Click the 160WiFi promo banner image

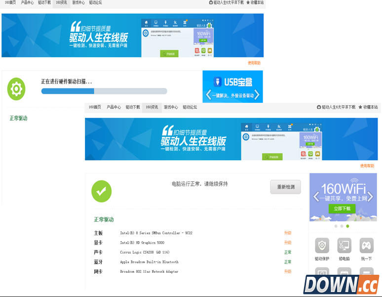pos(344,197)
